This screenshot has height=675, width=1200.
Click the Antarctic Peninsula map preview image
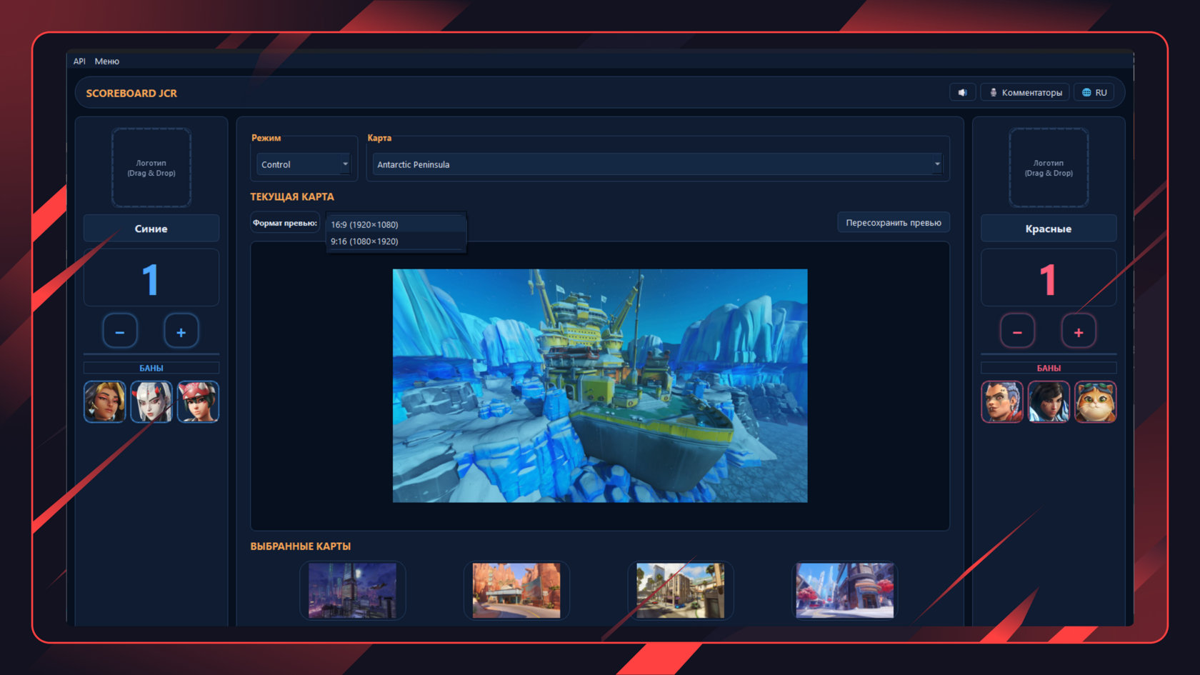pos(600,386)
